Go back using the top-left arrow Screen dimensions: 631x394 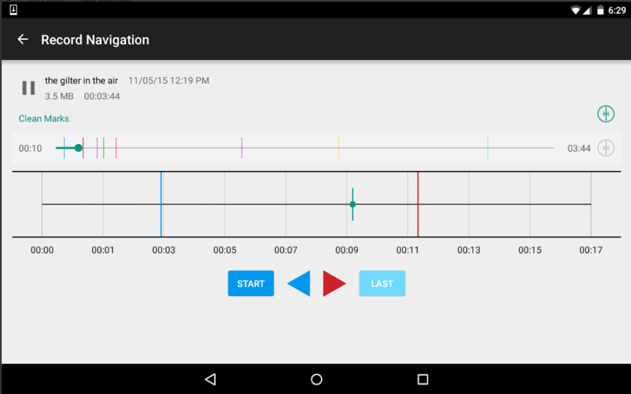click(x=23, y=39)
